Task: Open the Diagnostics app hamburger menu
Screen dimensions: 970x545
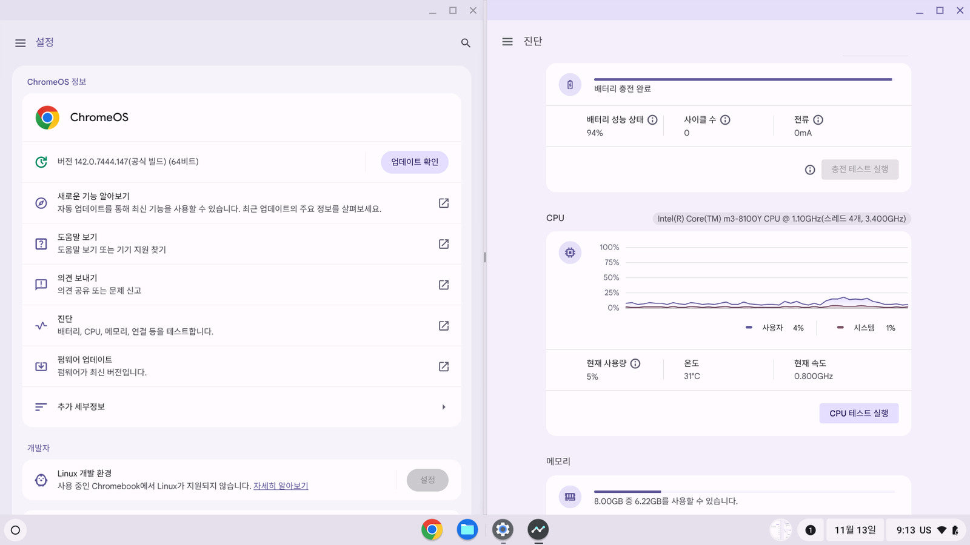Action: coord(507,42)
